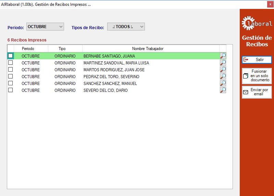Select SEVERO DEL CID, DARIO checkbox
The image size is (274, 196).
pyautogui.click(x=11, y=90)
